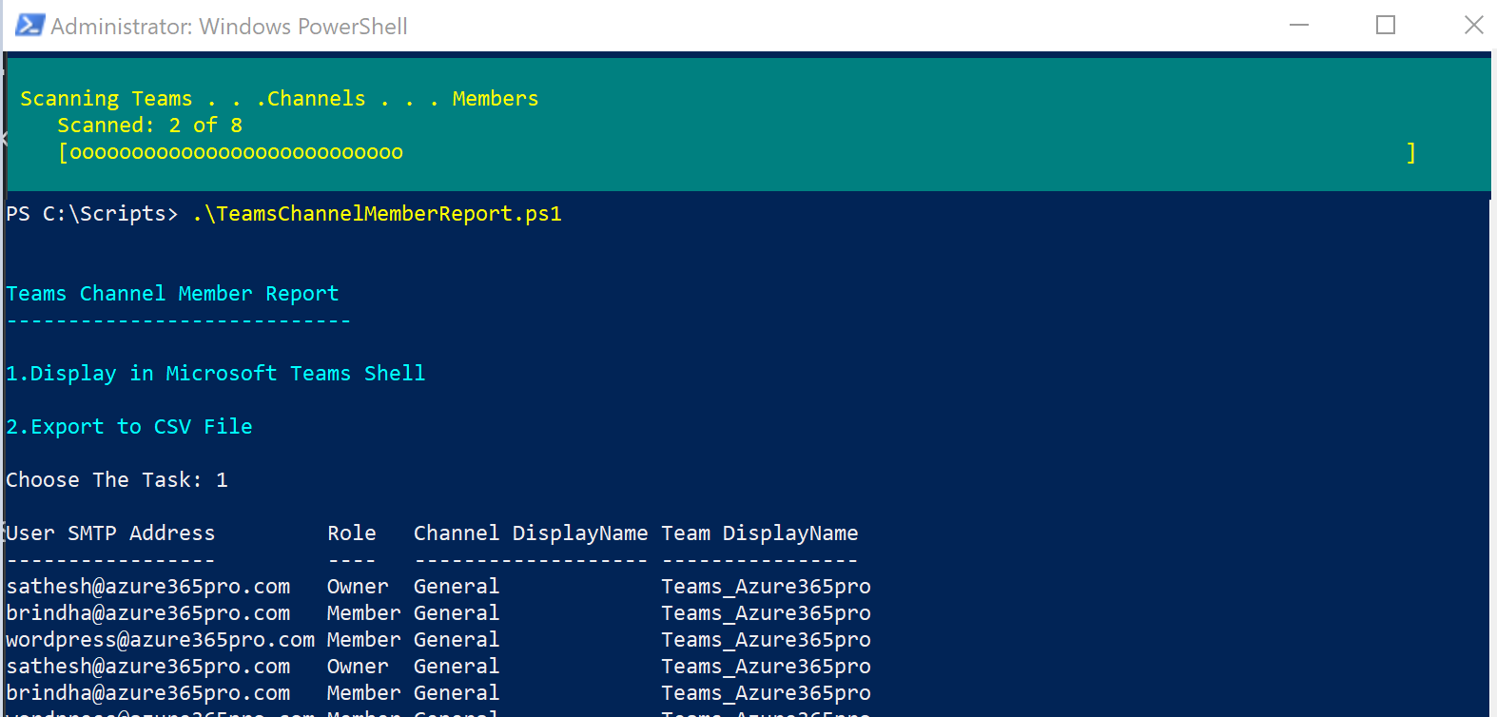1497x717 pixels.
Task: Click the '.\TeamsChannelMemberReport.ps1' command
Action: pyautogui.click(x=377, y=214)
